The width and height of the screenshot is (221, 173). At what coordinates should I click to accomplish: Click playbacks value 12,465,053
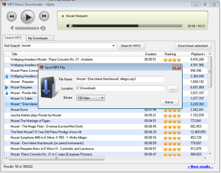198,132
